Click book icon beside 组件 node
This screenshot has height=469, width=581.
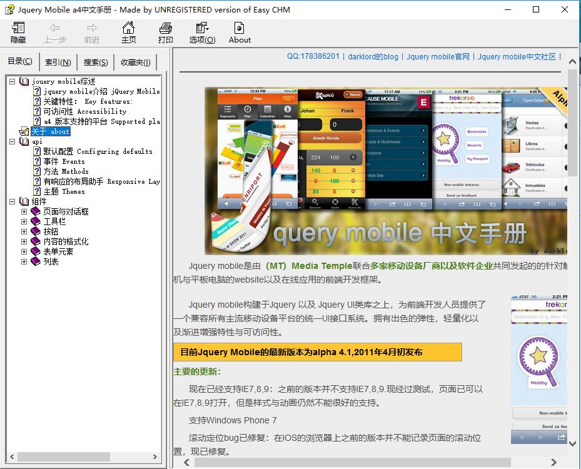coord(24,201)
